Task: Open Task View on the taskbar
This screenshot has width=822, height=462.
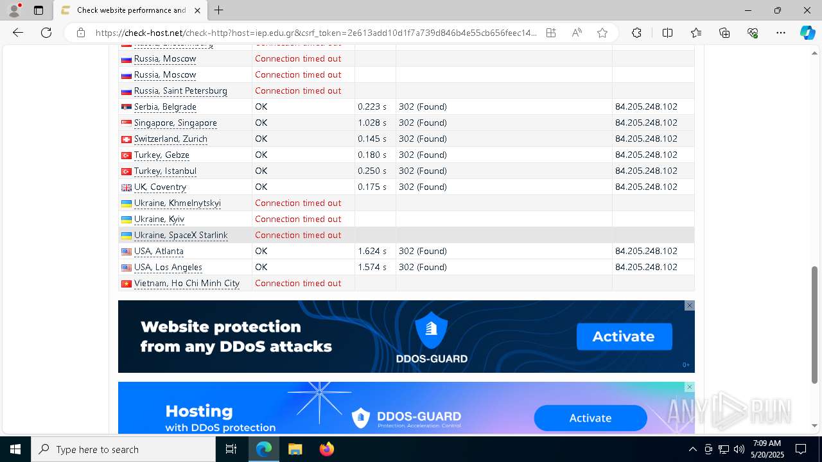Action: click(231, 449)
